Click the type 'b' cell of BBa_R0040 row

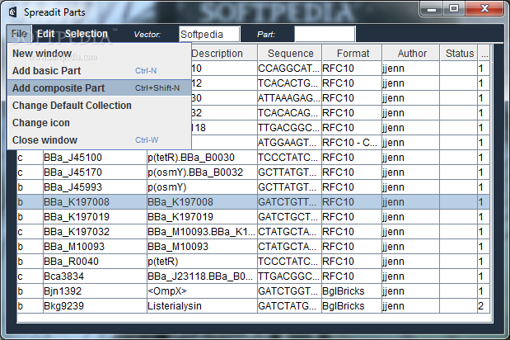[30, 262]
